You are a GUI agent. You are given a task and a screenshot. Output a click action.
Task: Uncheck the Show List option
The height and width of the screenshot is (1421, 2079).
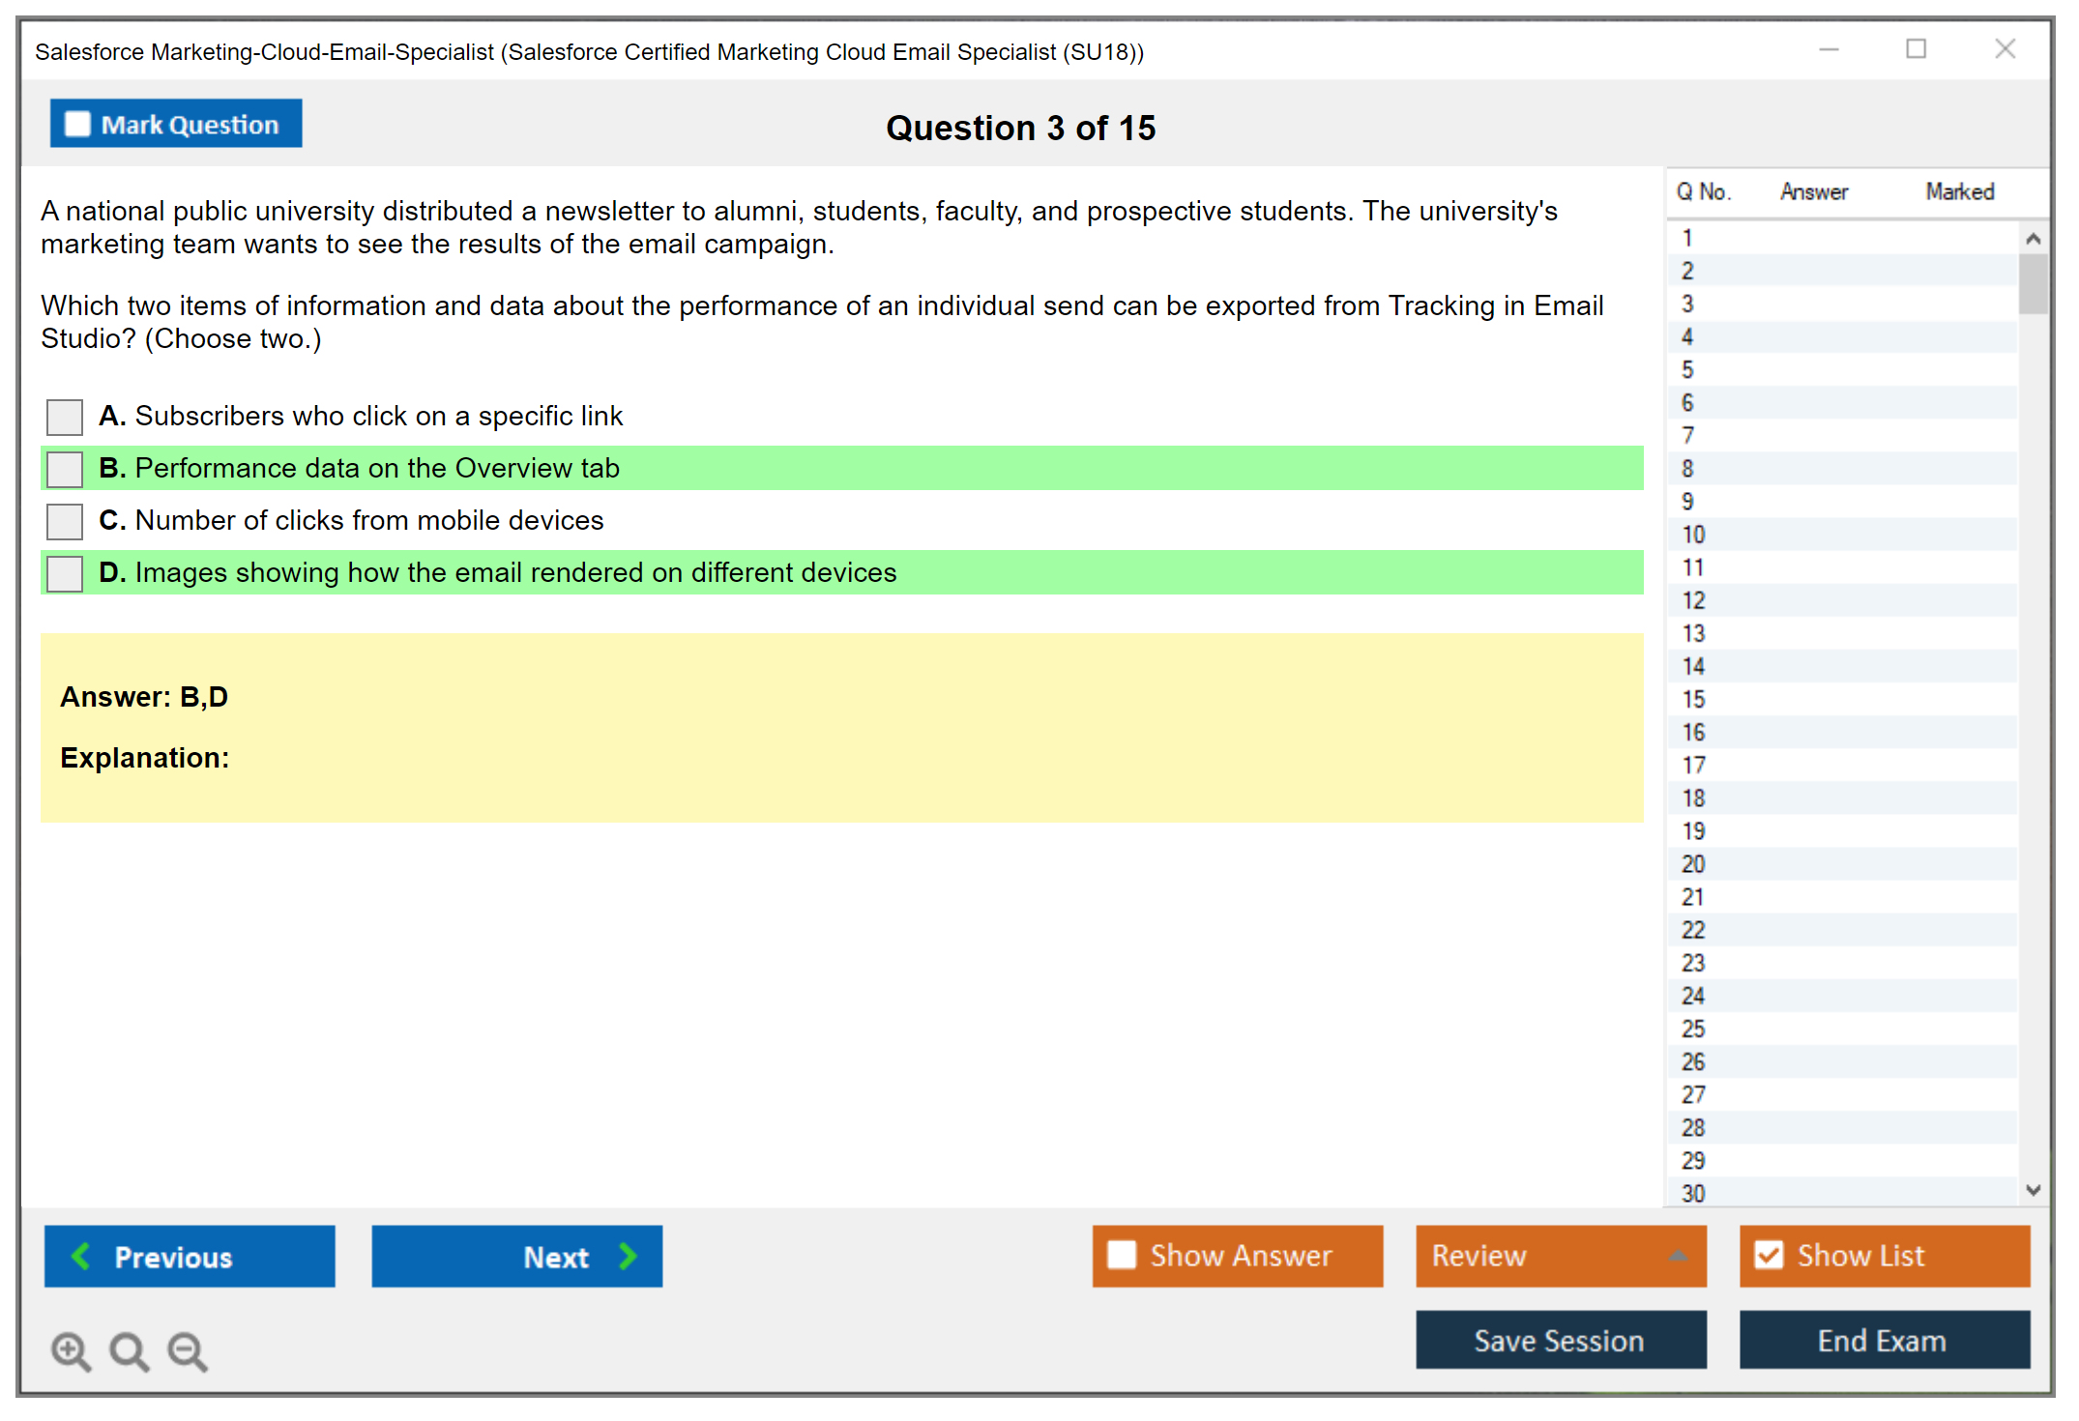pyautogui.click(x=1769, y=1255)
